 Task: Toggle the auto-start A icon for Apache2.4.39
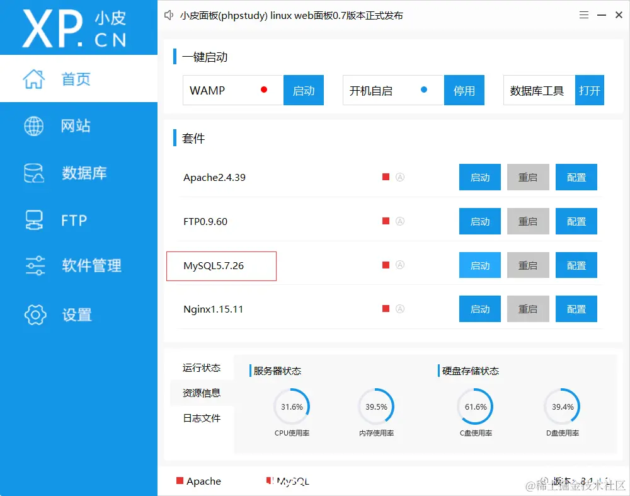click(x=400, y=177)
